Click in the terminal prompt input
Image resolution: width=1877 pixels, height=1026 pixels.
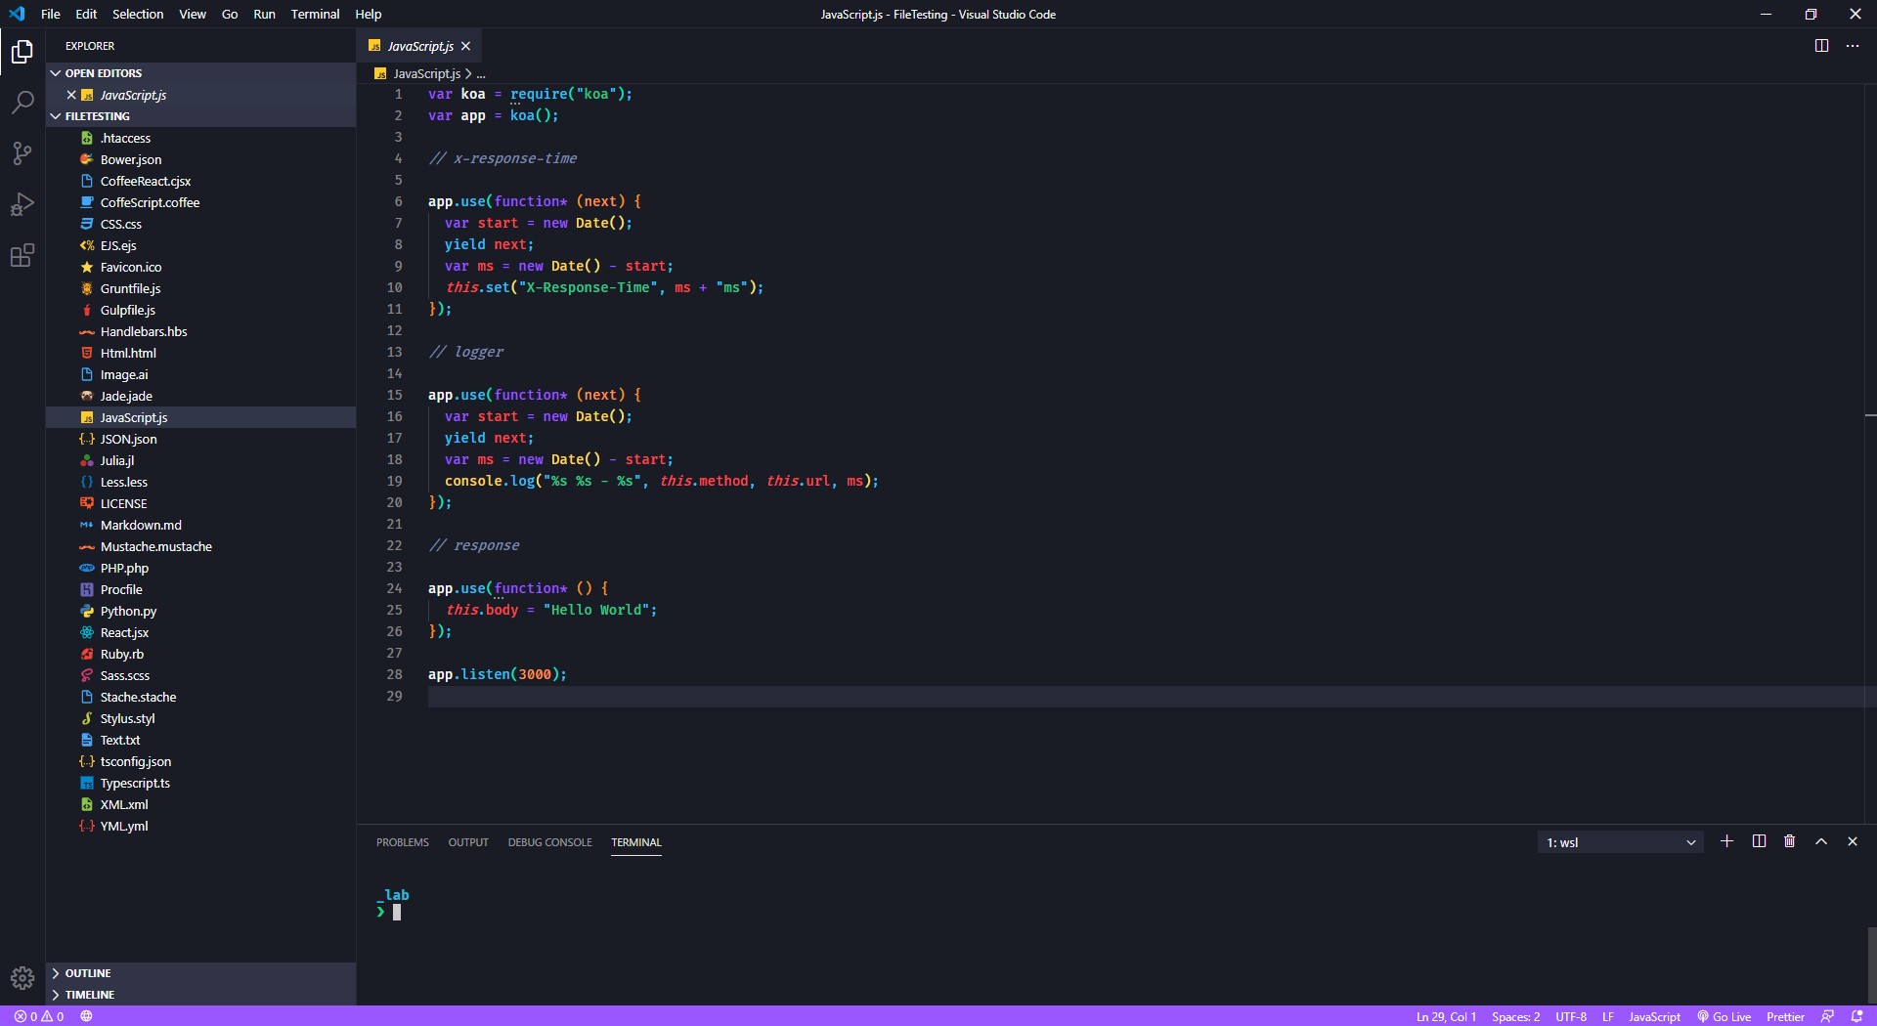397,912
